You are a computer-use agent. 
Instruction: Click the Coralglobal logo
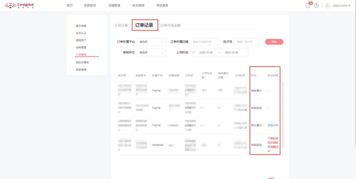(x=19, y=5)
